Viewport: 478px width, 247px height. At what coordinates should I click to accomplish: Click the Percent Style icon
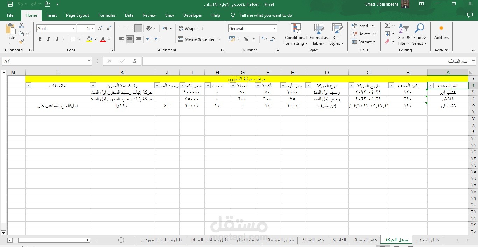(x=246, y=39)
